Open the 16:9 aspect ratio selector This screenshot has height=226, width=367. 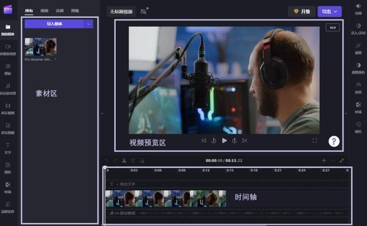333,27
